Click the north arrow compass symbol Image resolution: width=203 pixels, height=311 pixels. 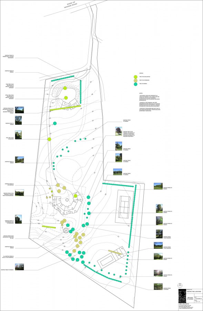pos(180,286)
